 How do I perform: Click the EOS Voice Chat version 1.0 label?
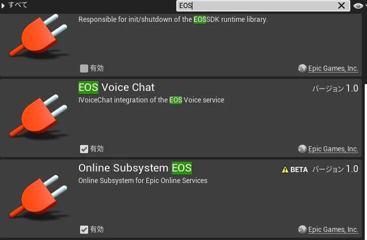335,89
